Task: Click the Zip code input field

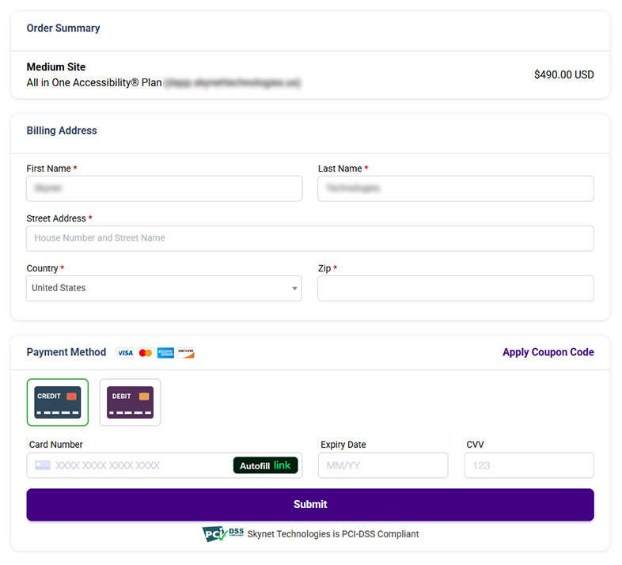Action: 455,288
